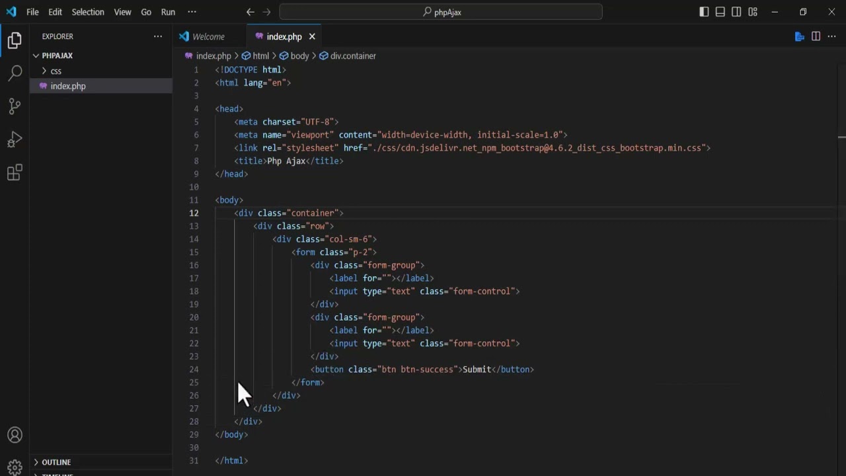Click the Php Ajax title text on line 8
Viewport: 846px width, 476px height.
[286, 161]
